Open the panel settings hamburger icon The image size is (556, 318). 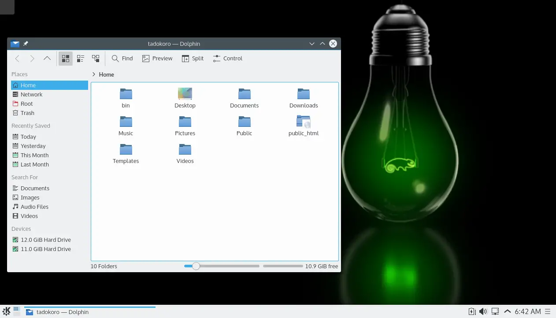[548, 311]
